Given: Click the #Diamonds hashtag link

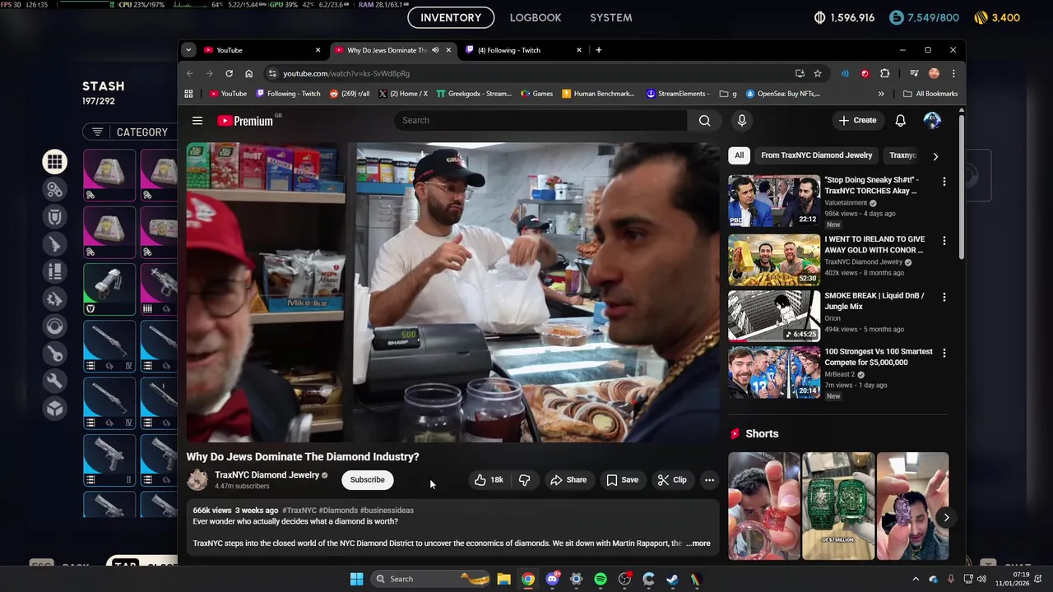Looking at the screenshot, I should click(337, 511).
